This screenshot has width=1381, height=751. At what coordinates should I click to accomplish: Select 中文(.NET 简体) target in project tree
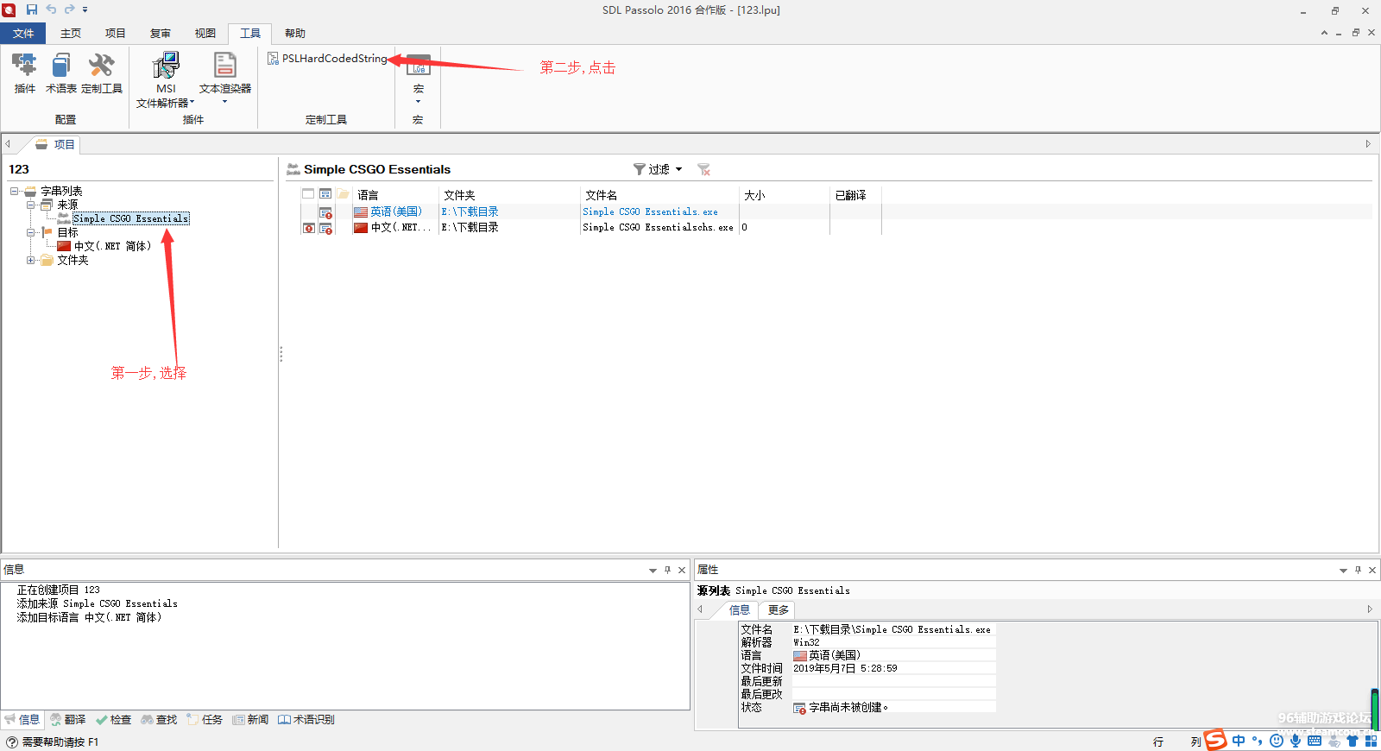pos(112,246)
